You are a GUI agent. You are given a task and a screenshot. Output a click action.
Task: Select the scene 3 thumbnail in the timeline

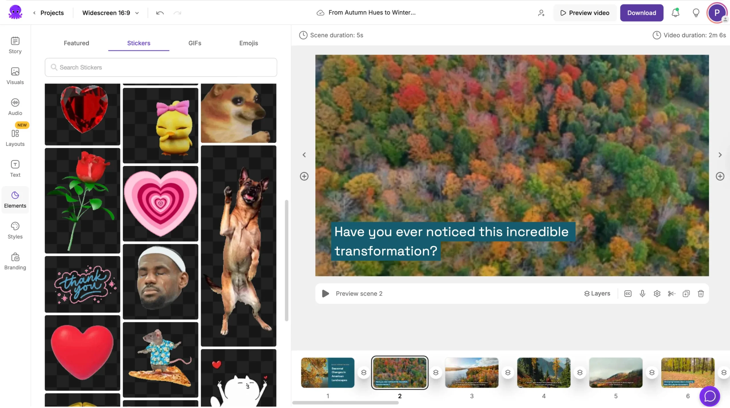click(472, 373)
